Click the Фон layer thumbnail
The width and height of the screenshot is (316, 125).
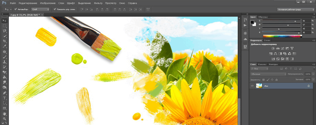(x=259, y=86)
